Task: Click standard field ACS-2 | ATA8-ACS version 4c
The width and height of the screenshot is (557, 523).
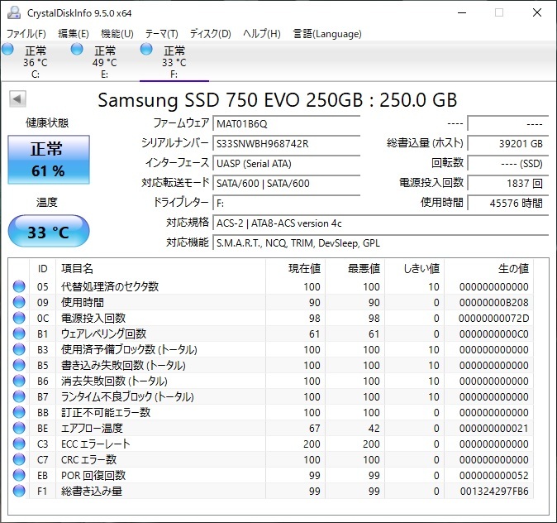Action: [x=380, y=223]
